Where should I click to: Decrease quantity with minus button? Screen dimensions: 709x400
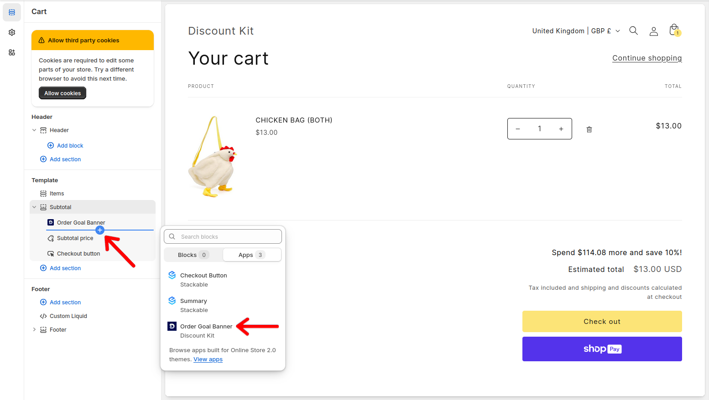tap(518, 129)
